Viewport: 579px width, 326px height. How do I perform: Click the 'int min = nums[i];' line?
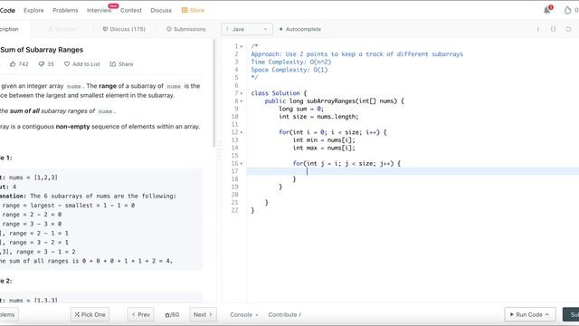(324, 140)
